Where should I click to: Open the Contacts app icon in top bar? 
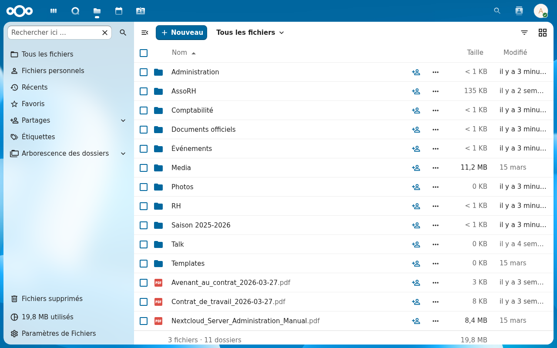click(140, 11)
